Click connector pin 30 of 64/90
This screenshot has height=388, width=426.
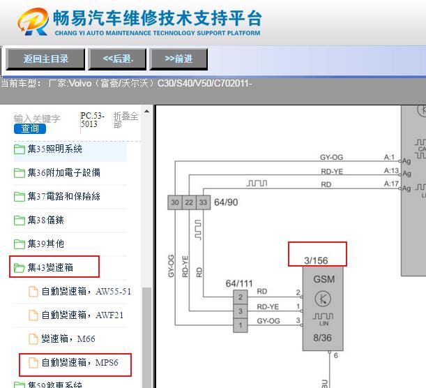[x=175, y=202]
